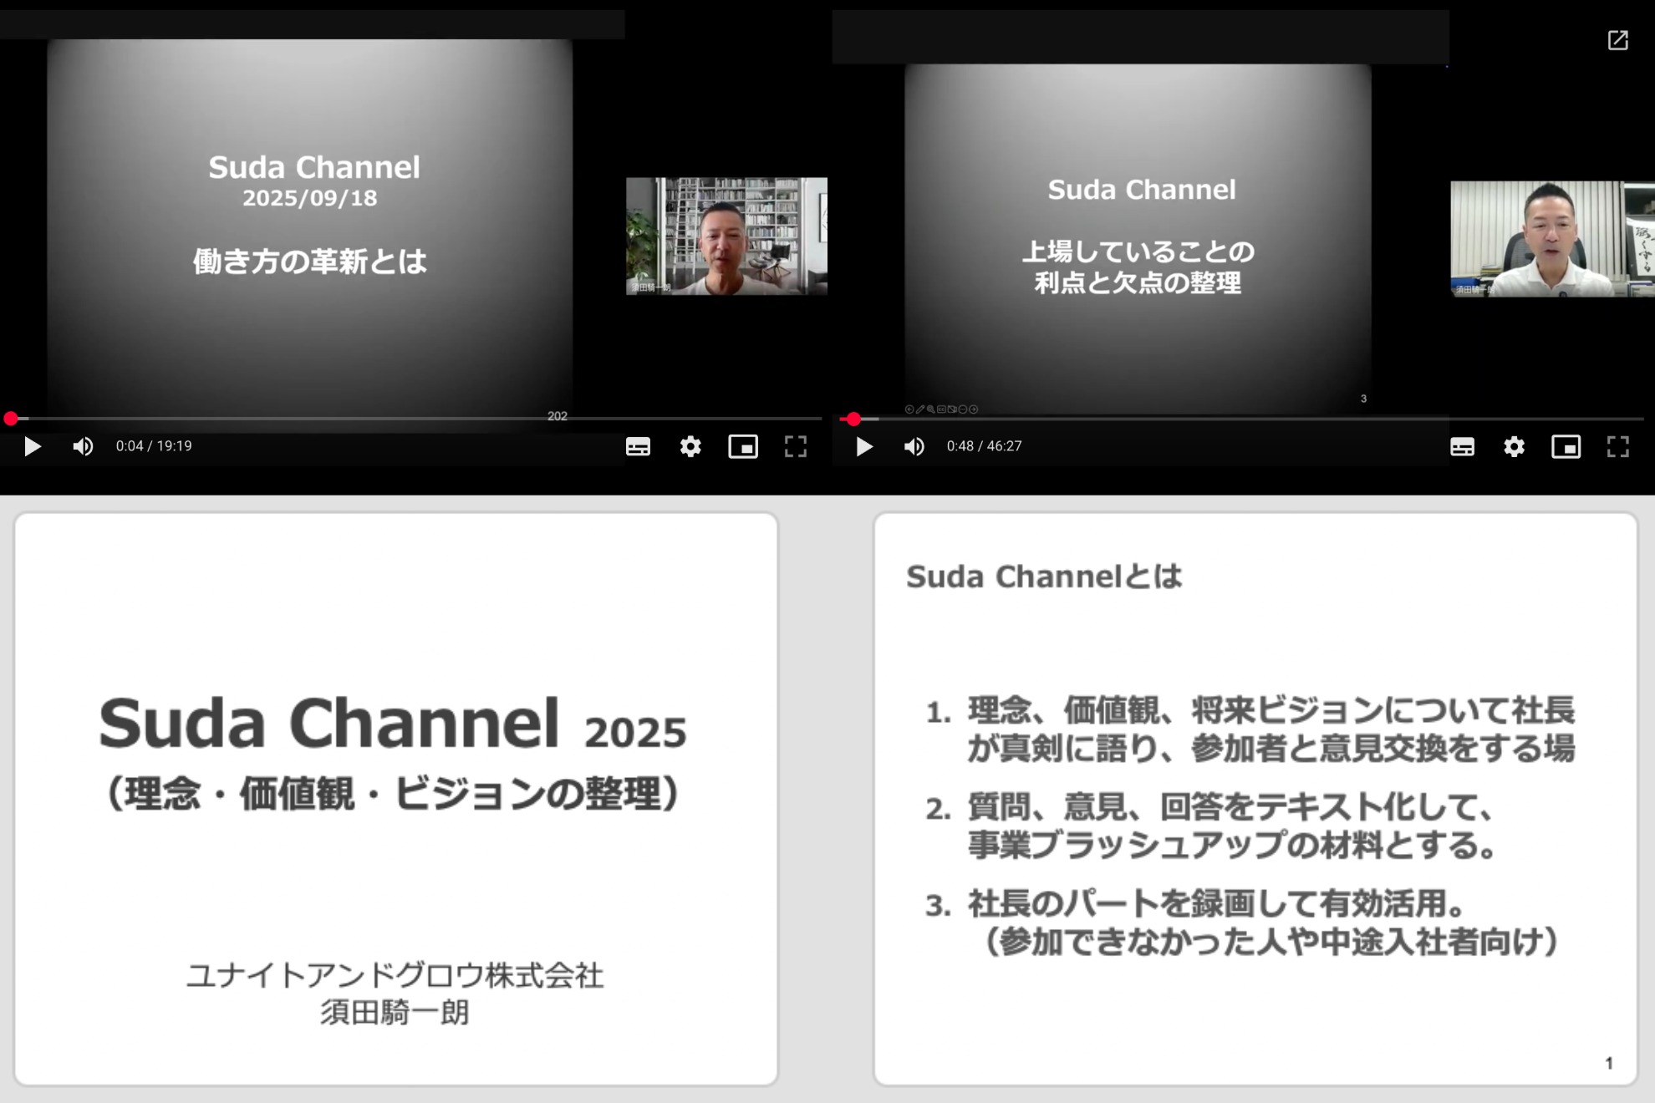Play the right video about 上場していること
This screenshot has width=1655, height=1103.
tap(864, 446)
